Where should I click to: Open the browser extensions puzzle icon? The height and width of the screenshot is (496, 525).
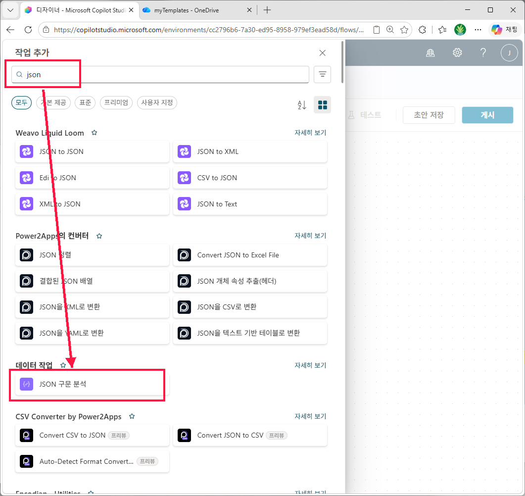423,30
